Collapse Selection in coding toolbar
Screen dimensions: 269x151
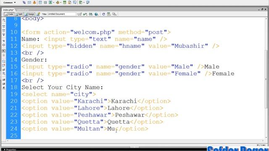tap(4, 31)
